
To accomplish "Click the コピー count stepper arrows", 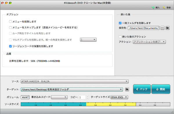I will (88, 97).
